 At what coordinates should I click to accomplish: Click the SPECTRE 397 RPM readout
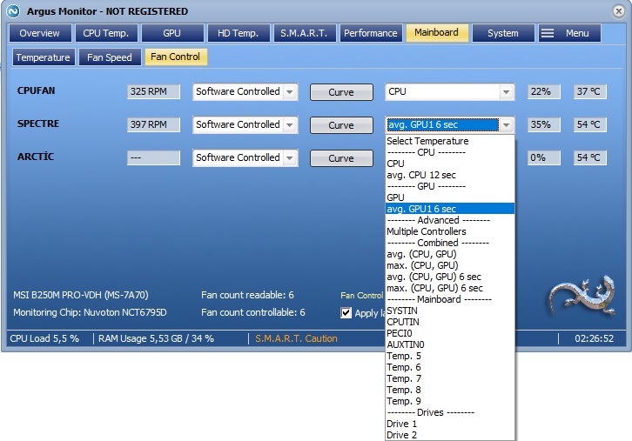(x=153, y=125)
